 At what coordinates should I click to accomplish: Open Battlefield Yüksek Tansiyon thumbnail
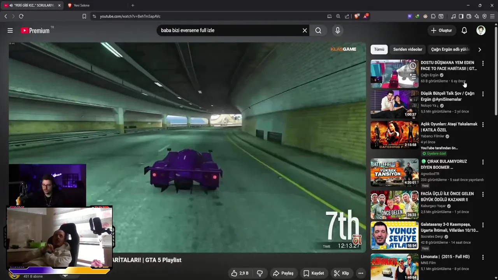(395, 172)
